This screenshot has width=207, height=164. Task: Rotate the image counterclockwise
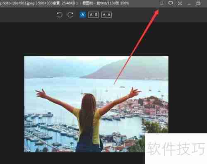pyautogui.click(x=60, y=15)
